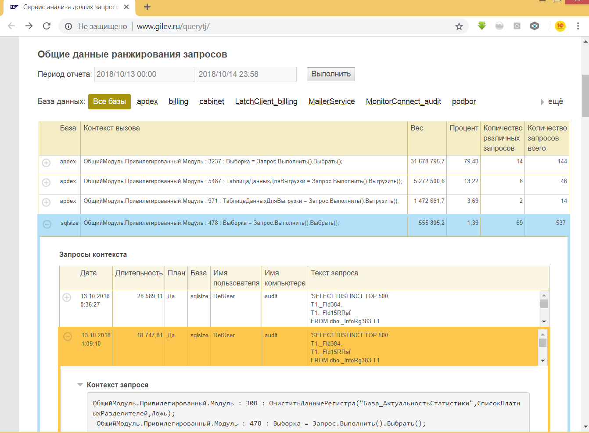This screenshot has width=589, height=433.
Task: Open the grey round extension icon
Action: coord(499,26)
